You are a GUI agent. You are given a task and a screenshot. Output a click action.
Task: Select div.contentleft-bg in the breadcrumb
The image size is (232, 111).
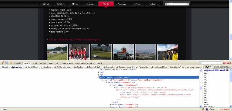pos(177,67)
